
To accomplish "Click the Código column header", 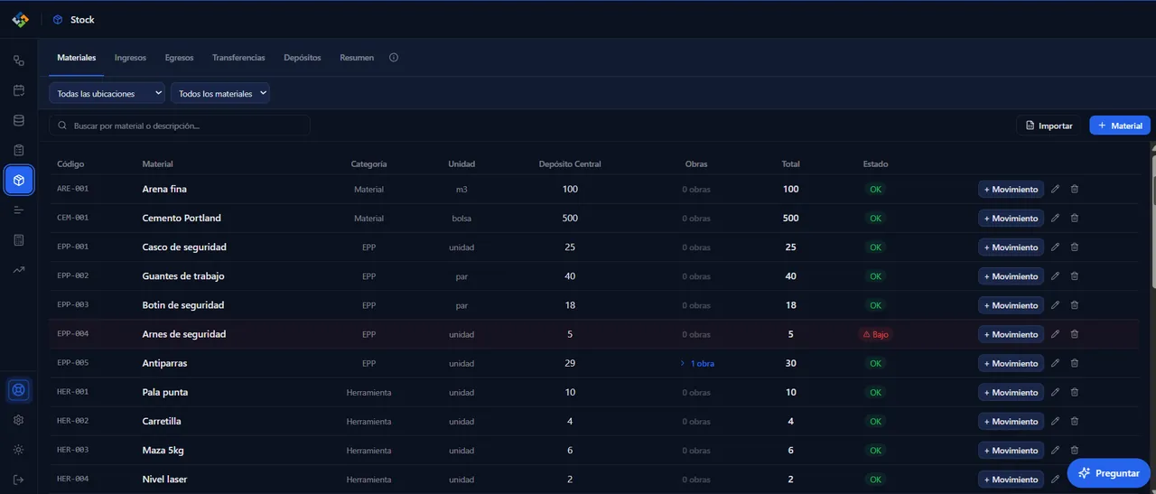I will pyautogui.click(x=70, y=163).
